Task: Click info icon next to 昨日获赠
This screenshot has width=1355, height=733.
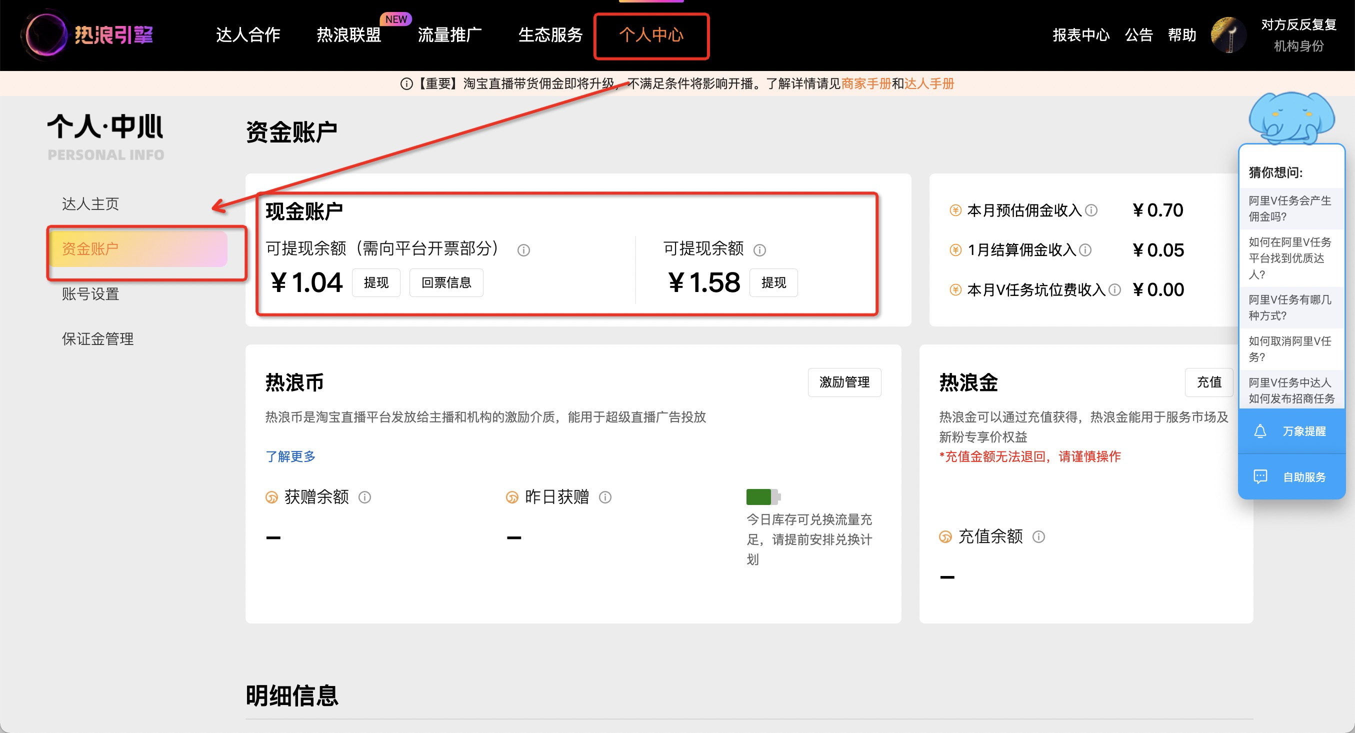Action: [x=605, y=497]
